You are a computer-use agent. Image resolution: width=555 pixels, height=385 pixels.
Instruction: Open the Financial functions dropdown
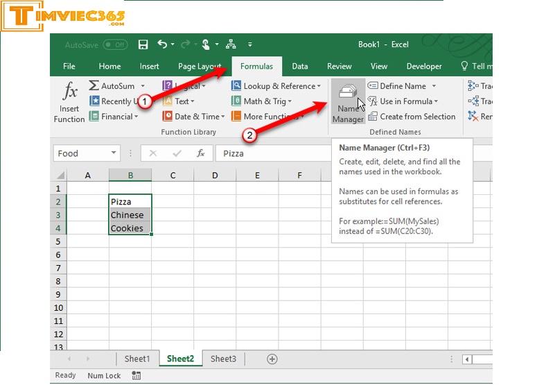114,117
